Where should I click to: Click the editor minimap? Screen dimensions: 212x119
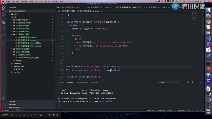coord(197,19)
